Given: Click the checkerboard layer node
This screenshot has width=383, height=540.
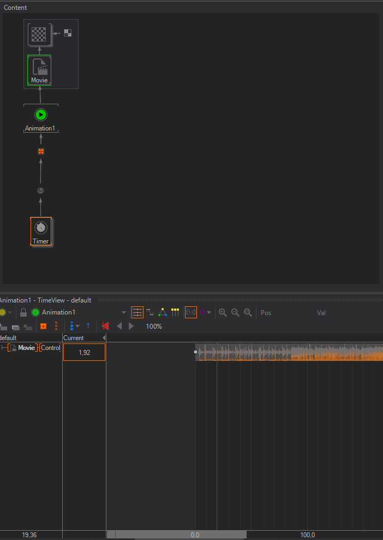Looking at the screenshot, I should [x=39, y=35].
